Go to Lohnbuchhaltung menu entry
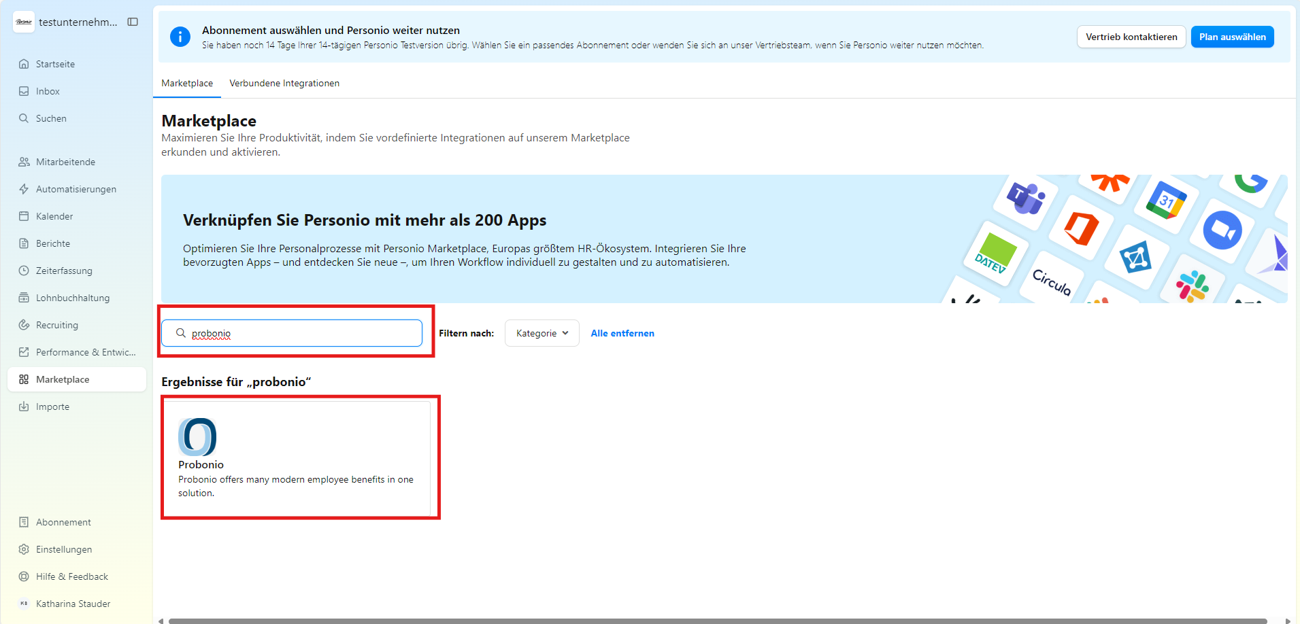1300x624 pixels. point(77,298)
